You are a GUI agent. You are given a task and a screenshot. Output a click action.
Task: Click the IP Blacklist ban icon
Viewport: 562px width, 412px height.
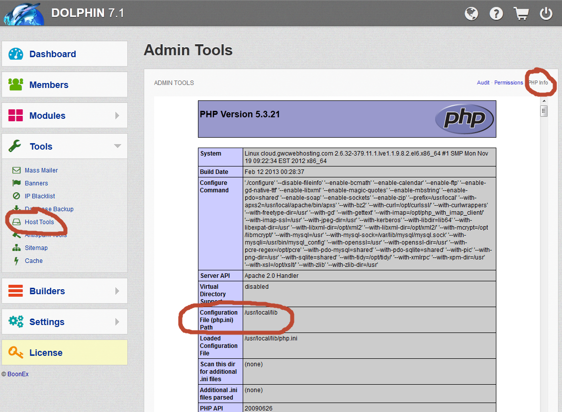[x=16, y=196]
